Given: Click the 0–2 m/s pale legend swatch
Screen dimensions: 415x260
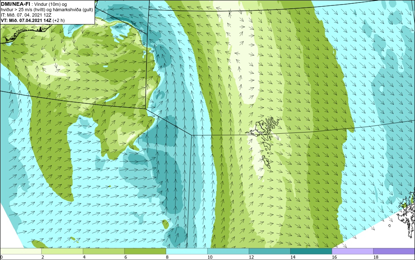Looking at the screenshot, I should [x=21, y=251].
